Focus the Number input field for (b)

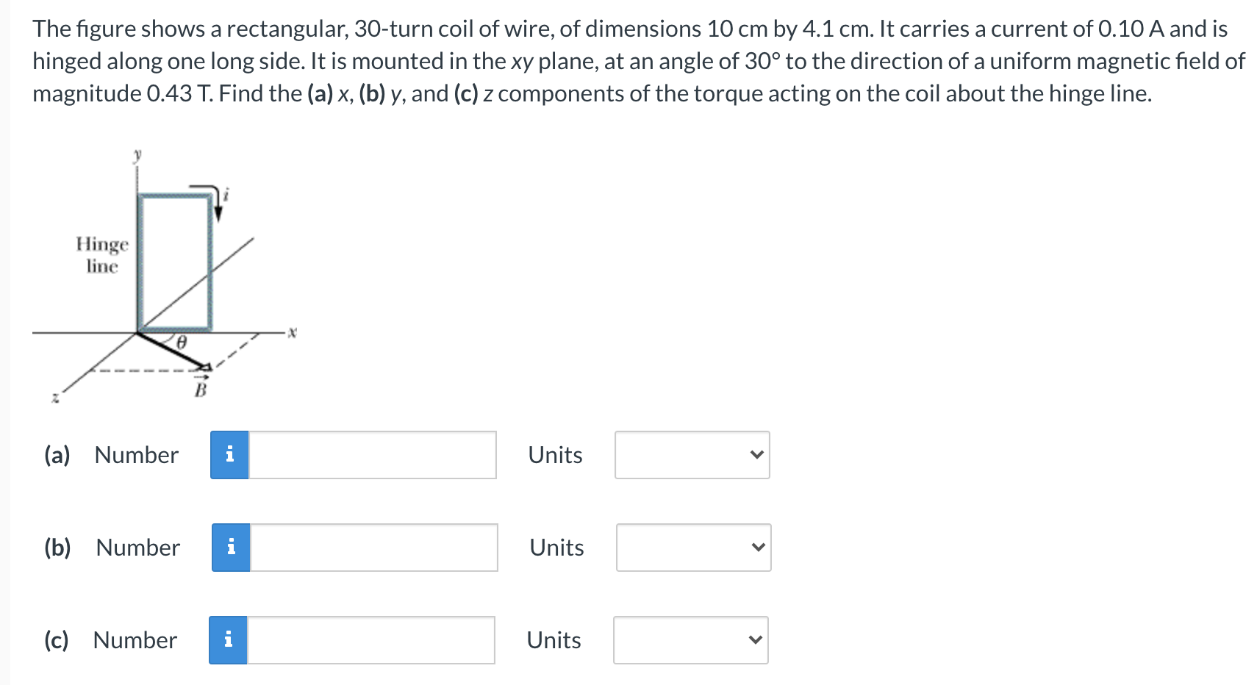[x=374, y=548]
